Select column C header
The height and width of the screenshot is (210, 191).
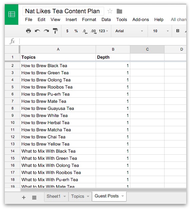click(147, 50)
